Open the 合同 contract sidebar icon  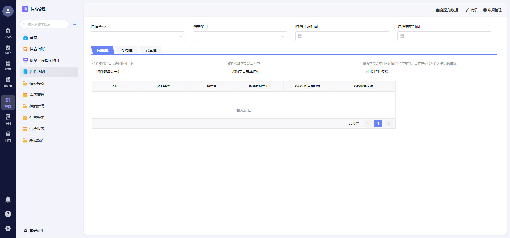[8, 136]
